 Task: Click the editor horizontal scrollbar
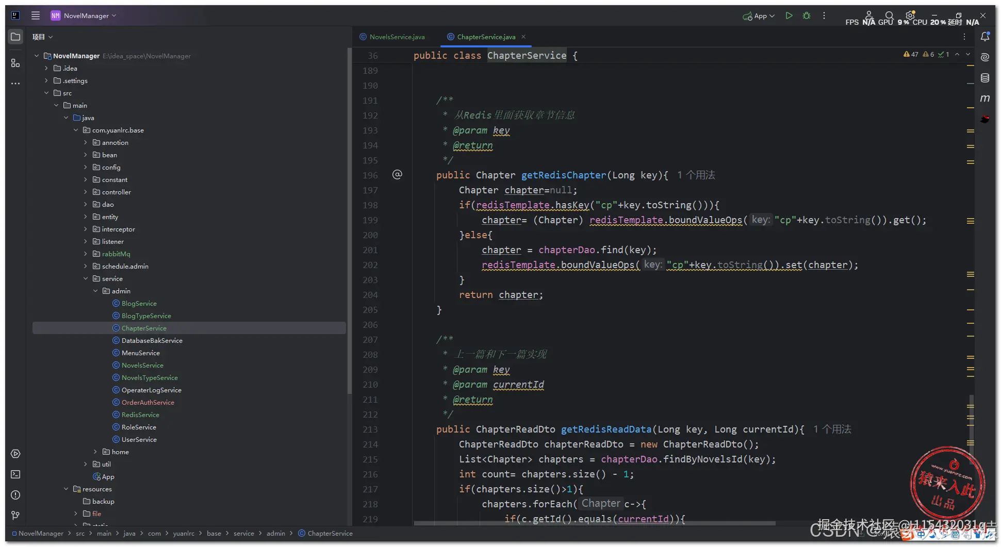tap(594, 523)
